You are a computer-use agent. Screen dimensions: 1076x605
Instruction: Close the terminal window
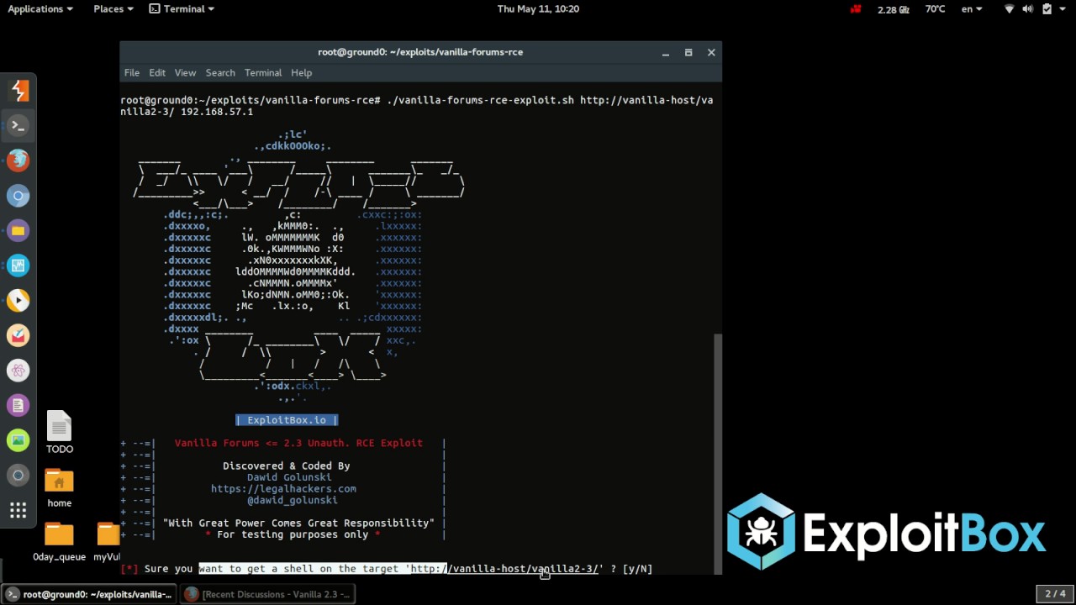tap(711, 52)
